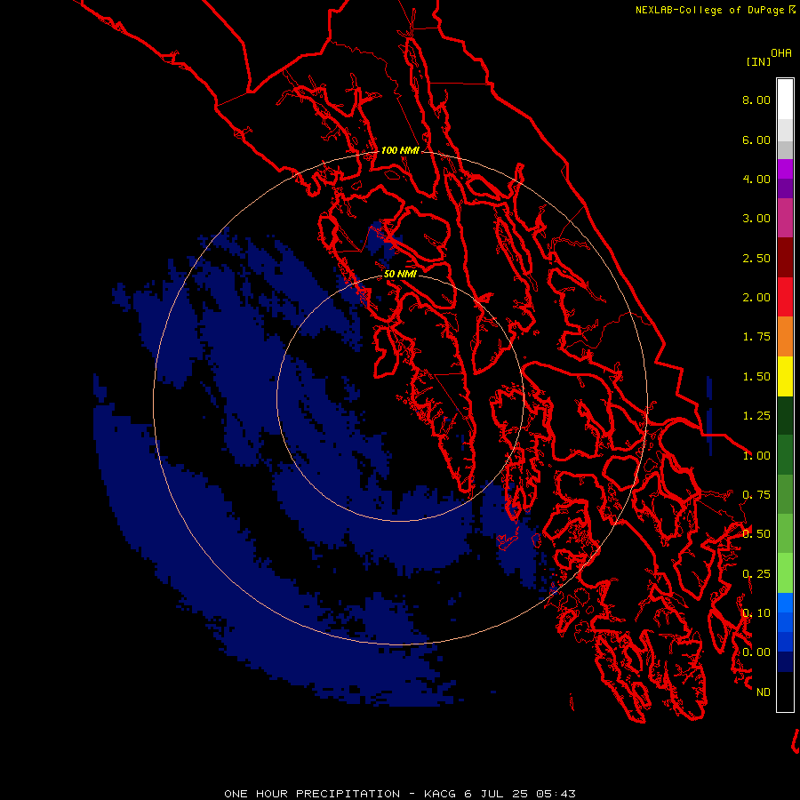Click the 05:43 timestamp
The image size is (800, 800).
tap(556, 794)
